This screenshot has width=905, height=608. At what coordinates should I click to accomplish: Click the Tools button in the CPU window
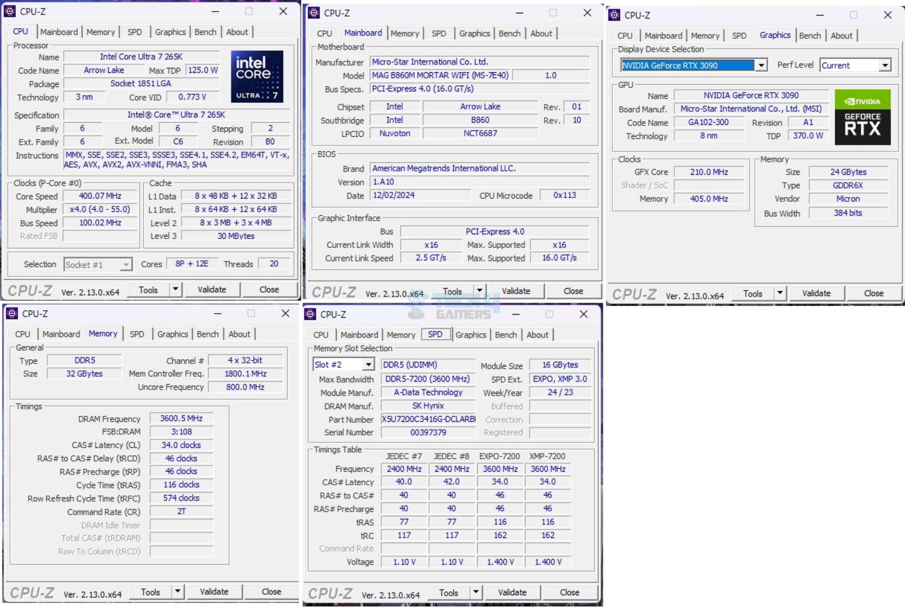click(148, 289)
